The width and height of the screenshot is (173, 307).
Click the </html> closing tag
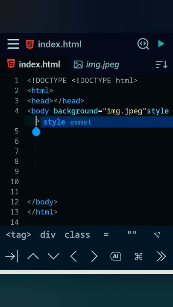42,212
